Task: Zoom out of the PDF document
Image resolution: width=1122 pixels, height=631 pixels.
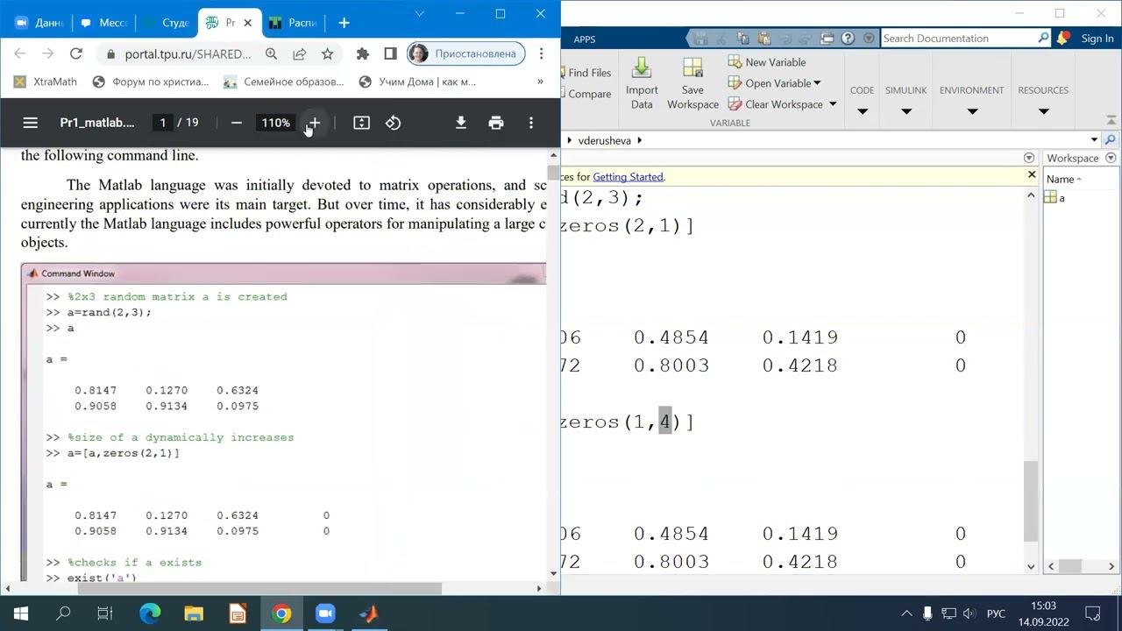Action: point(236,123)
